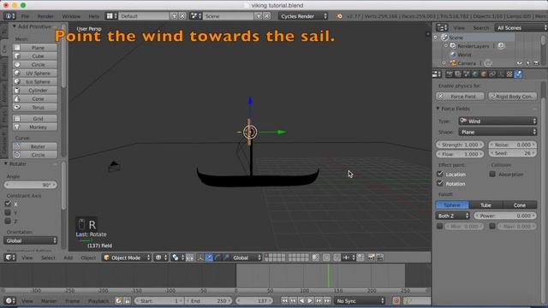Collapse the Force Fields panel
This screenshot has height=308, width=548.
click(x=438, y=109)
